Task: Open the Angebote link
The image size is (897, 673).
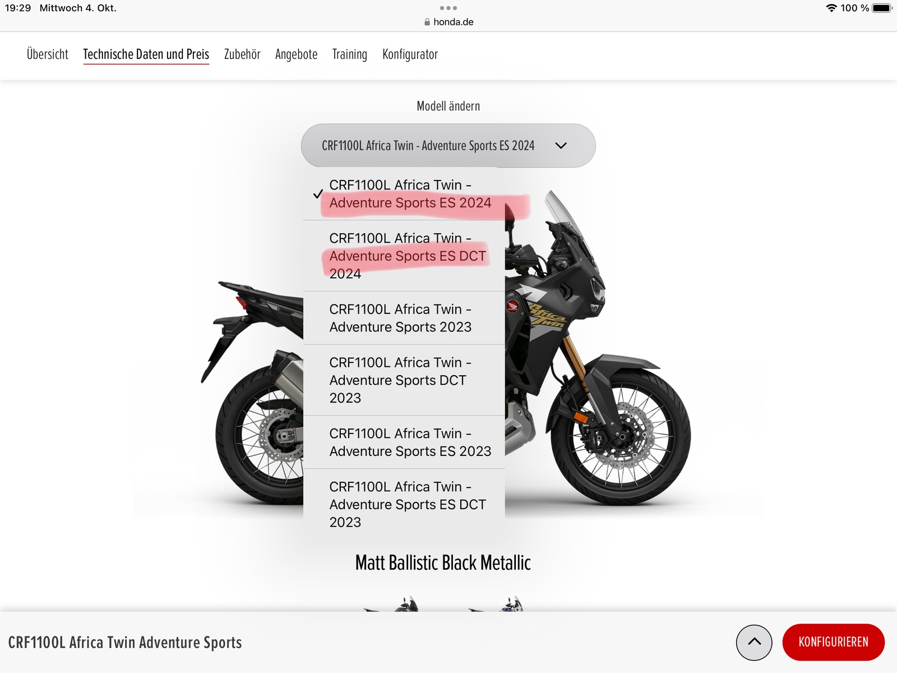Action: 296,54
